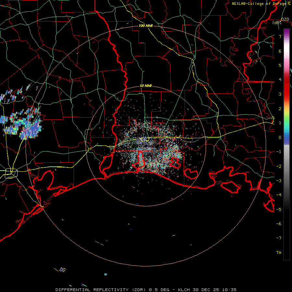Click the "50 NMI" range ring label
292x292 pixels.
pyautogui.click(x=146, y=86)
